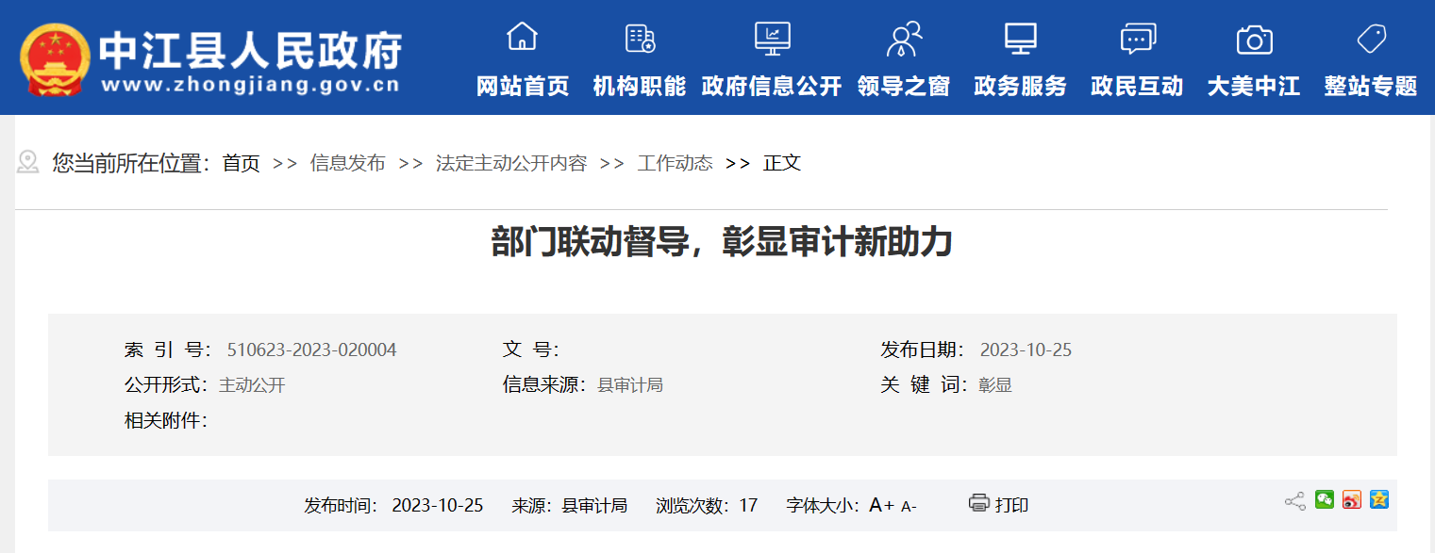
Task: Click the grey share icon
Action: pos(1294,501)
